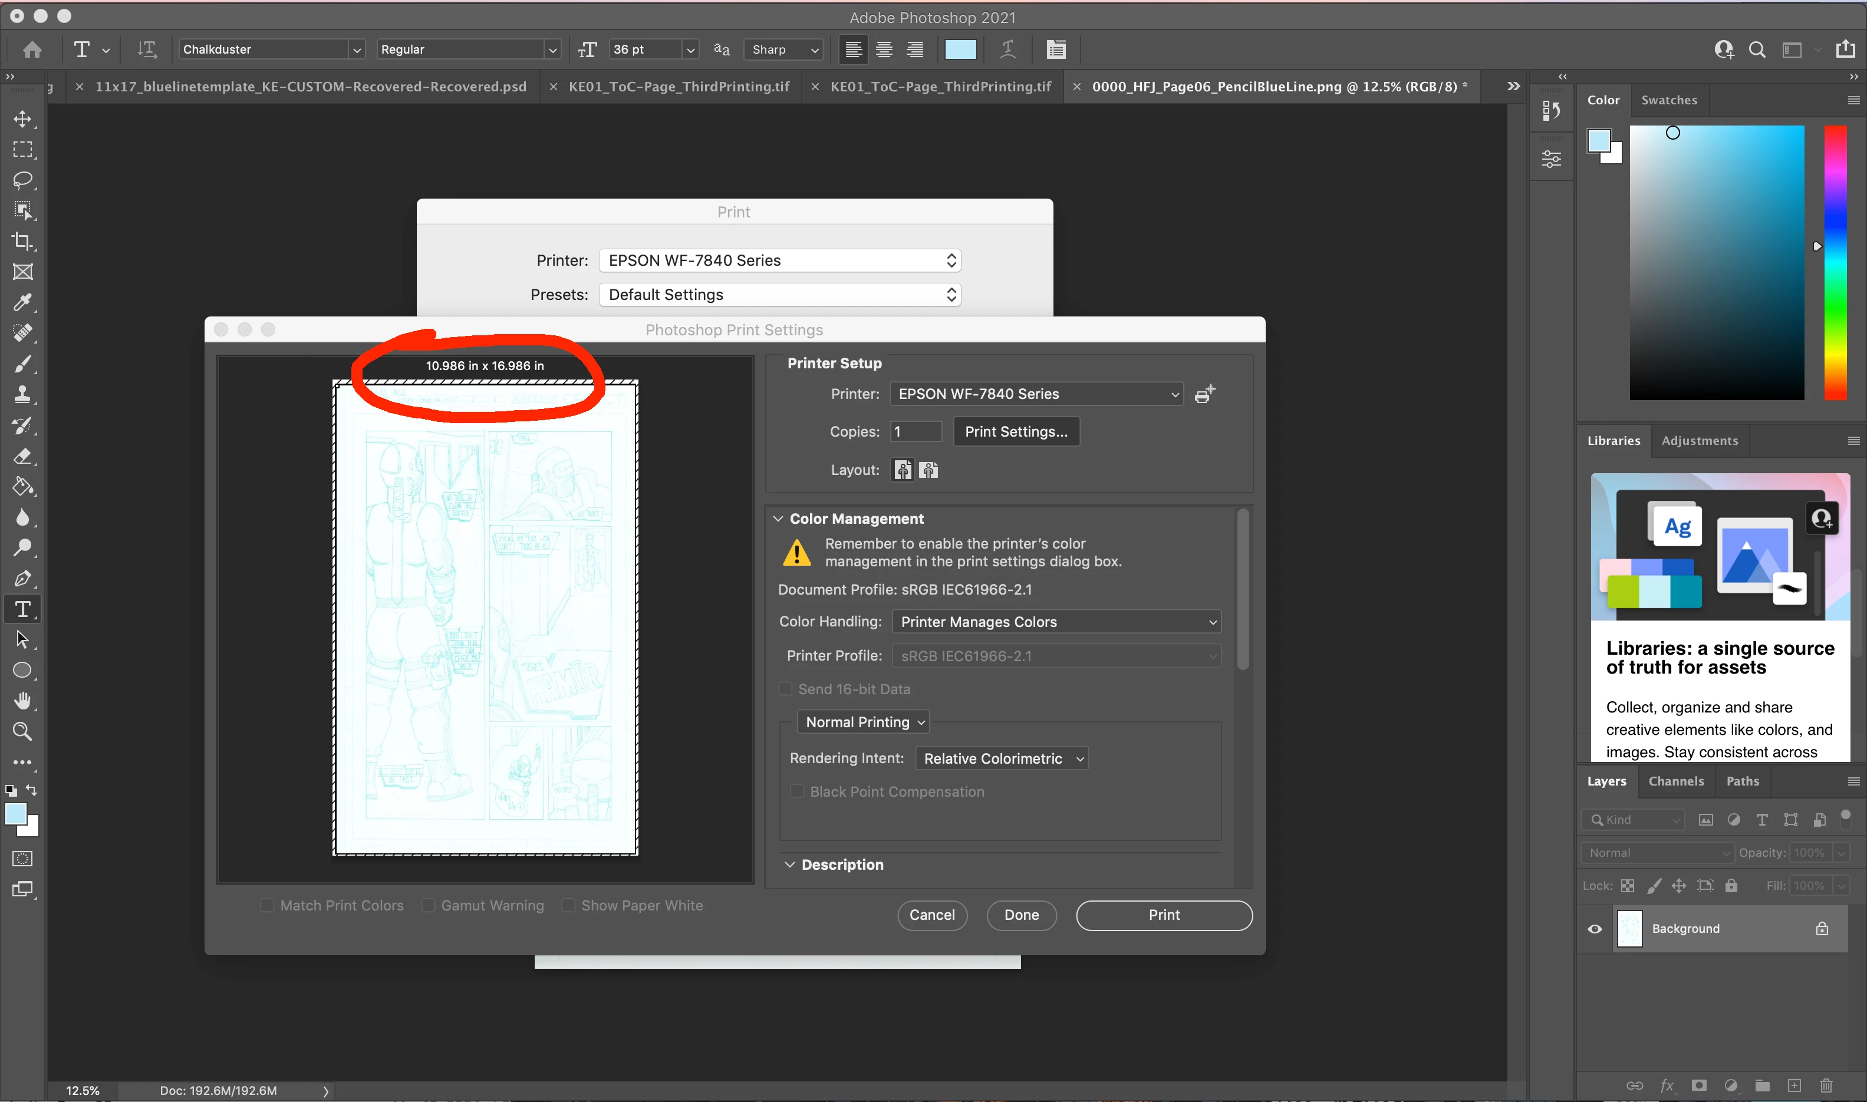Switch to the Channels tab
This screenshot has height=1102, width=1867.
[1675, 781]
